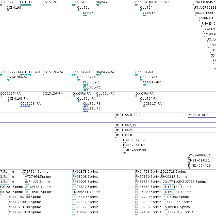Viewport: 216px width, 216px height.
Task: Select the tRNA:CR30215 feature
Action: click(x=150, y=5)
